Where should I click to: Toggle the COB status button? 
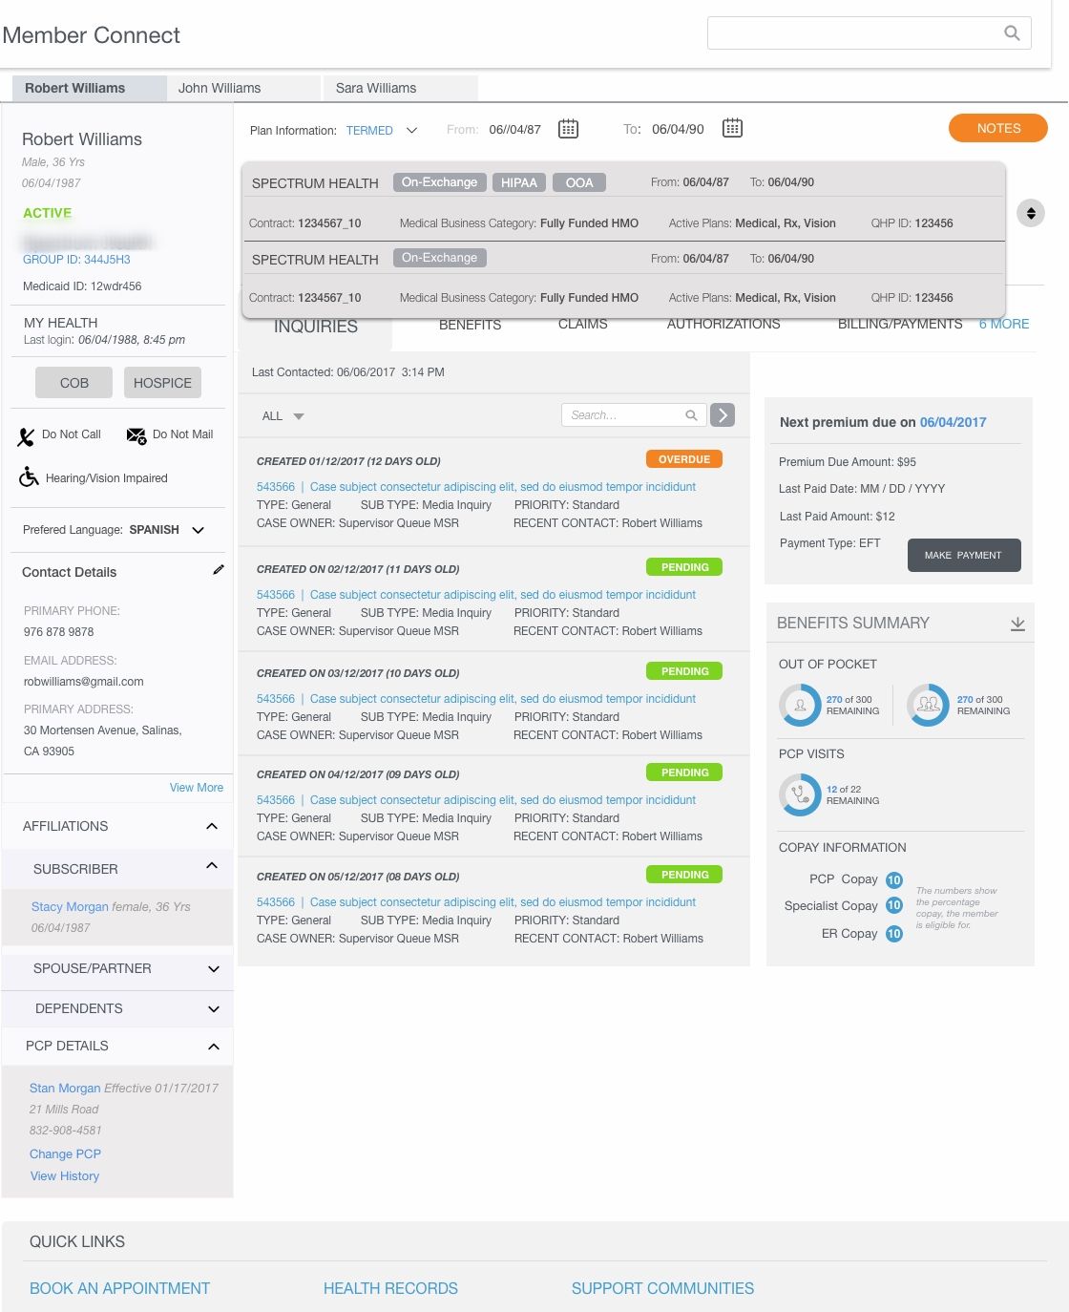(x=73, y=382)
